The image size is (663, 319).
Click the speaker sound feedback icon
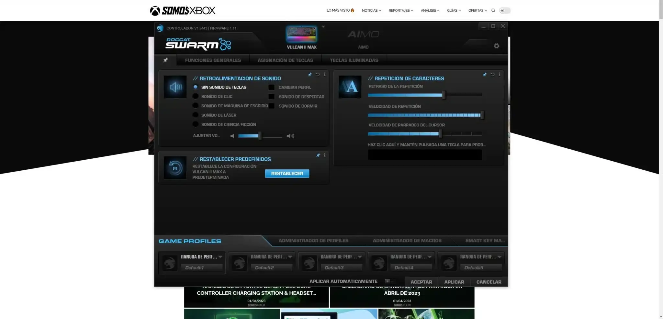click(175, 87)
